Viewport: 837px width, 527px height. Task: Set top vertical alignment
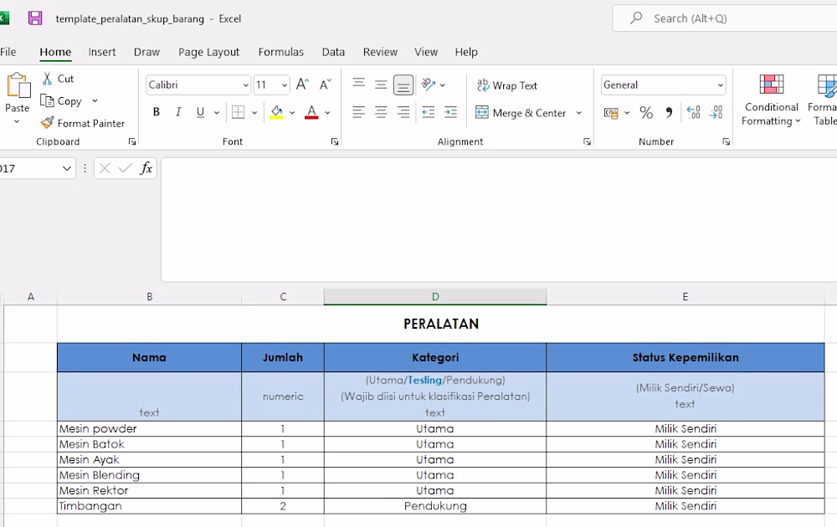[x=359, y=84]
